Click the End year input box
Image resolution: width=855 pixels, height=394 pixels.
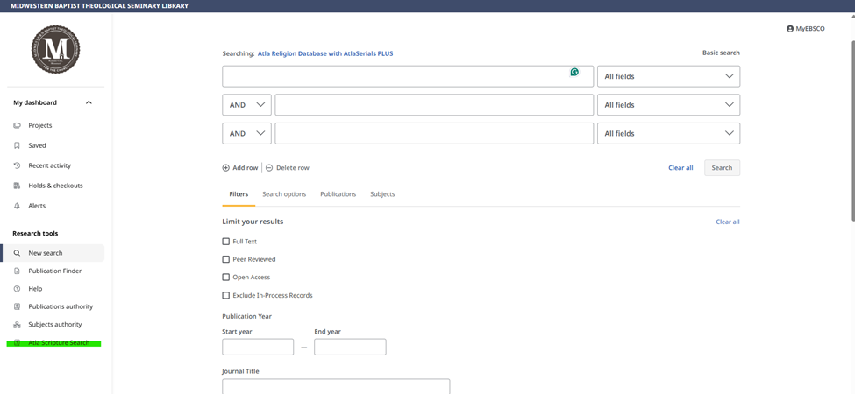(350, 347)
